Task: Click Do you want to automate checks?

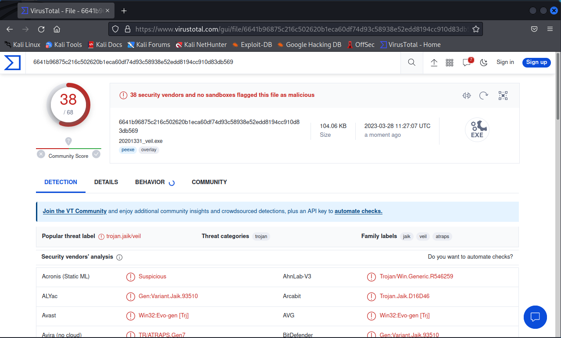Action: (x=470, y=257)
